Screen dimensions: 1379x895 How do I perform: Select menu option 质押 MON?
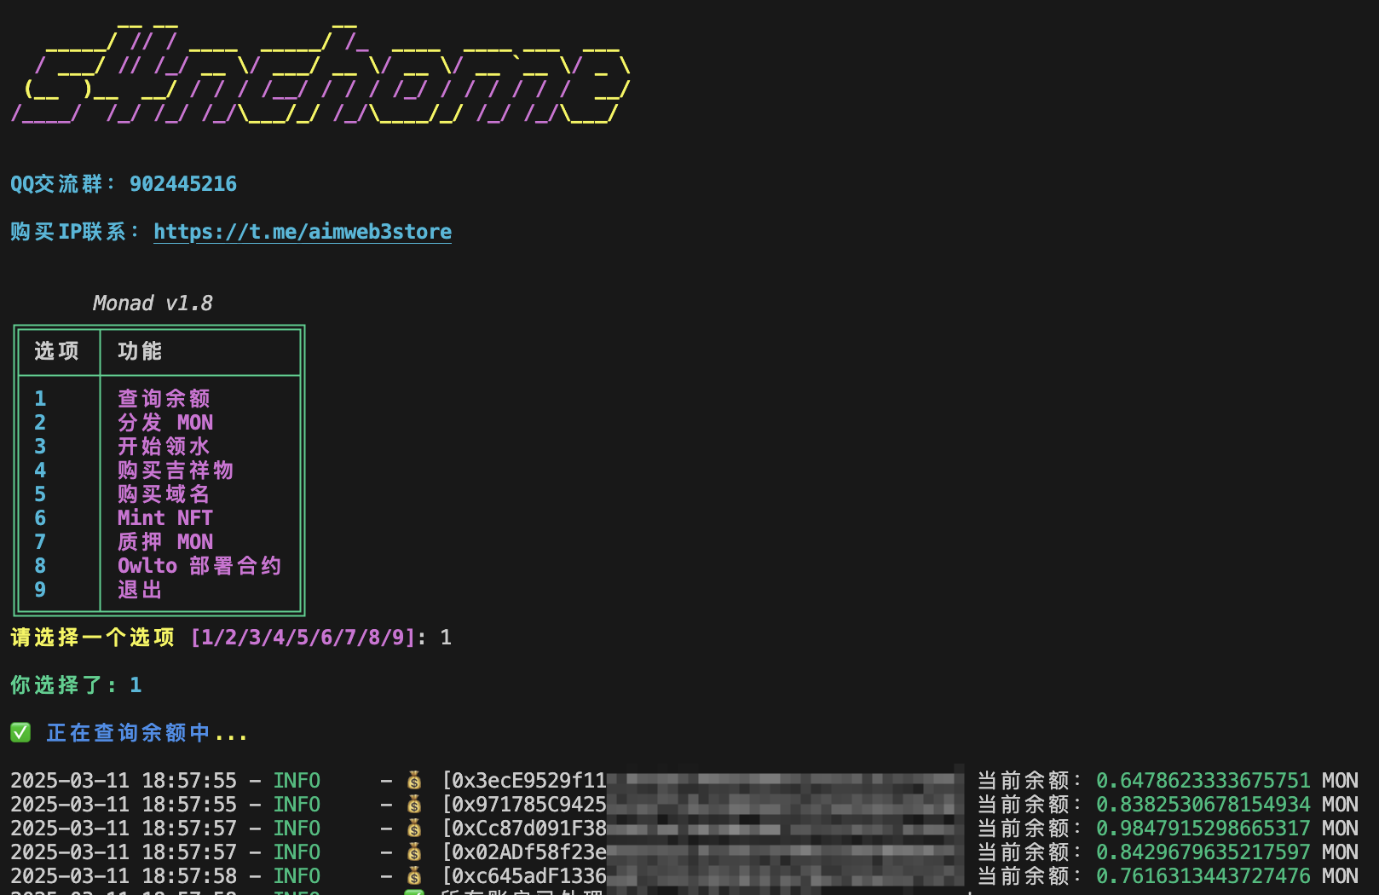point(165,542)
